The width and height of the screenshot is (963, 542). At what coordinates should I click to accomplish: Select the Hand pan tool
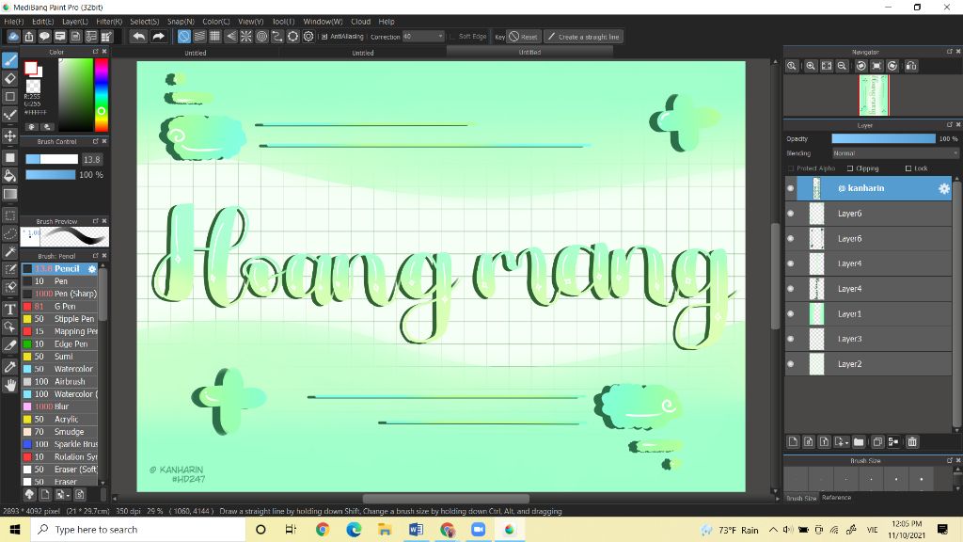[9, 385]
